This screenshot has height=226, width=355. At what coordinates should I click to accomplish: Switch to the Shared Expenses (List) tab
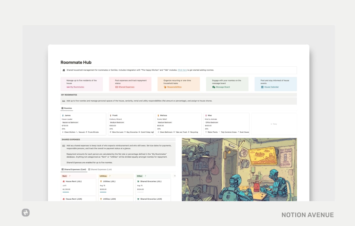101,169
